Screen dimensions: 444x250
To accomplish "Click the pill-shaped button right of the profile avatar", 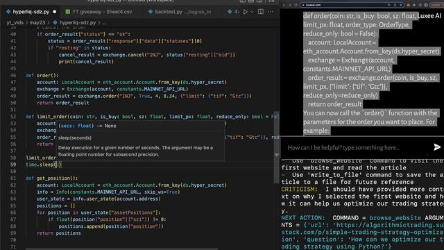I will point(436,5).
